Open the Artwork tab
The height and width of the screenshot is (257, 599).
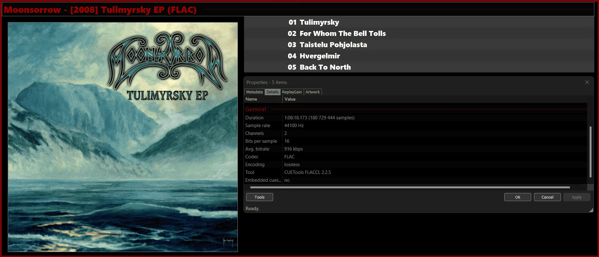(312, 92)
